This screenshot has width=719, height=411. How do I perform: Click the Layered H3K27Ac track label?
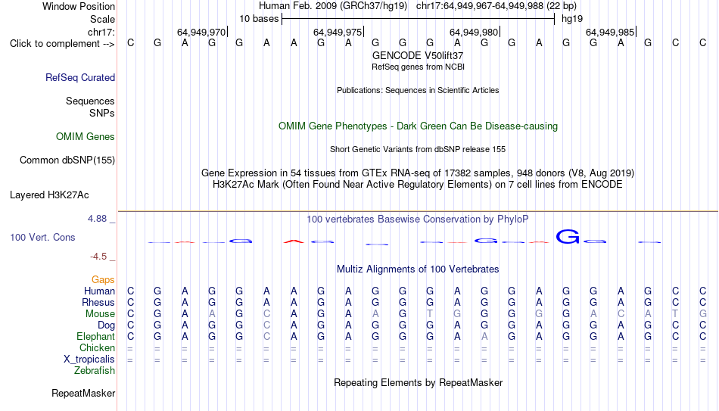49,195
